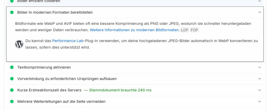Image resolution: width=267 pixels, height=111 pixels.
Task: Click the FCP metric badge
Action: click(x=194, y=30)
